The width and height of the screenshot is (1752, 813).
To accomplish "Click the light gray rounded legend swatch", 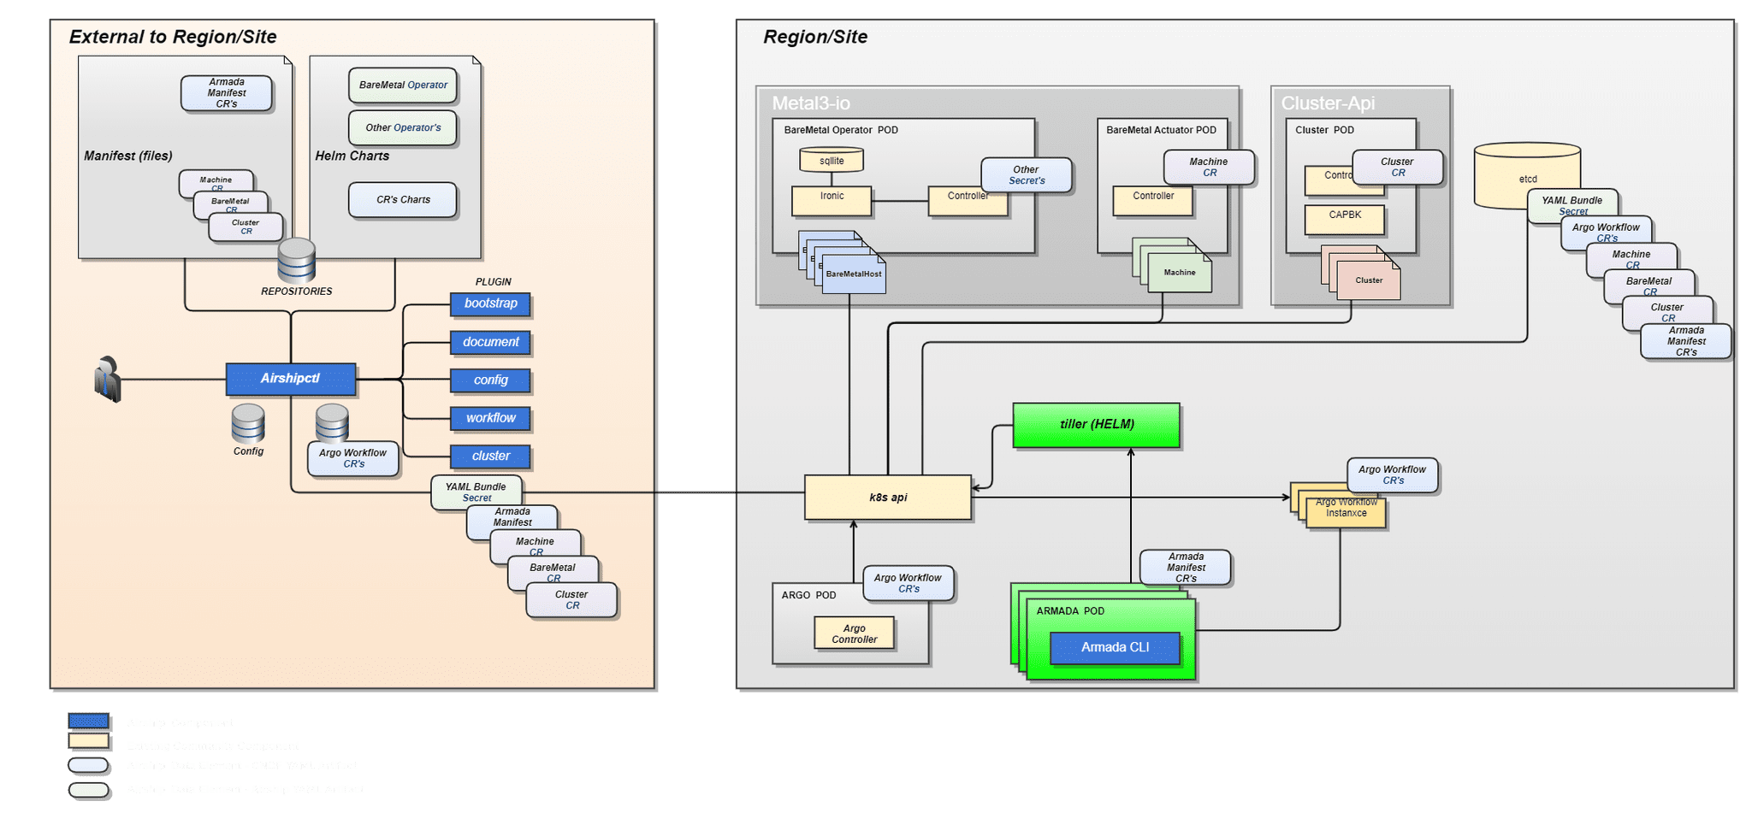I will tap(88, 790).
